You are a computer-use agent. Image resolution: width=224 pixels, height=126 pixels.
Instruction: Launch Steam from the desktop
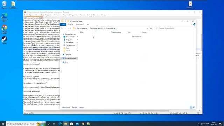(x=4, y=40)
